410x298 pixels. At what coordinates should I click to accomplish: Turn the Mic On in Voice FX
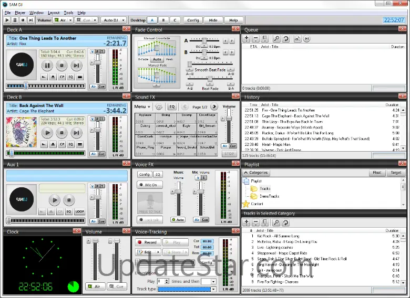150,185
